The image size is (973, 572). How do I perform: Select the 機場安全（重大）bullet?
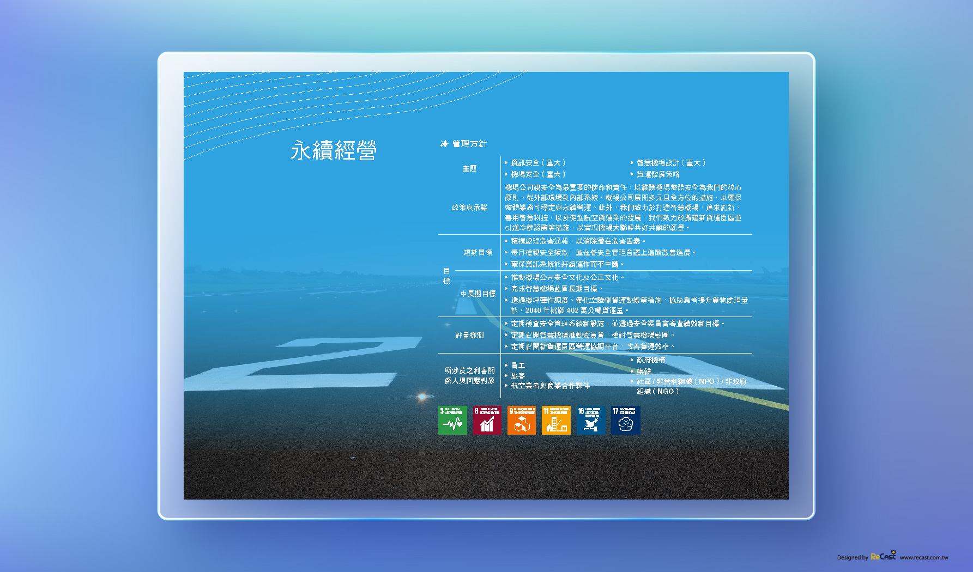pos(535,174)
